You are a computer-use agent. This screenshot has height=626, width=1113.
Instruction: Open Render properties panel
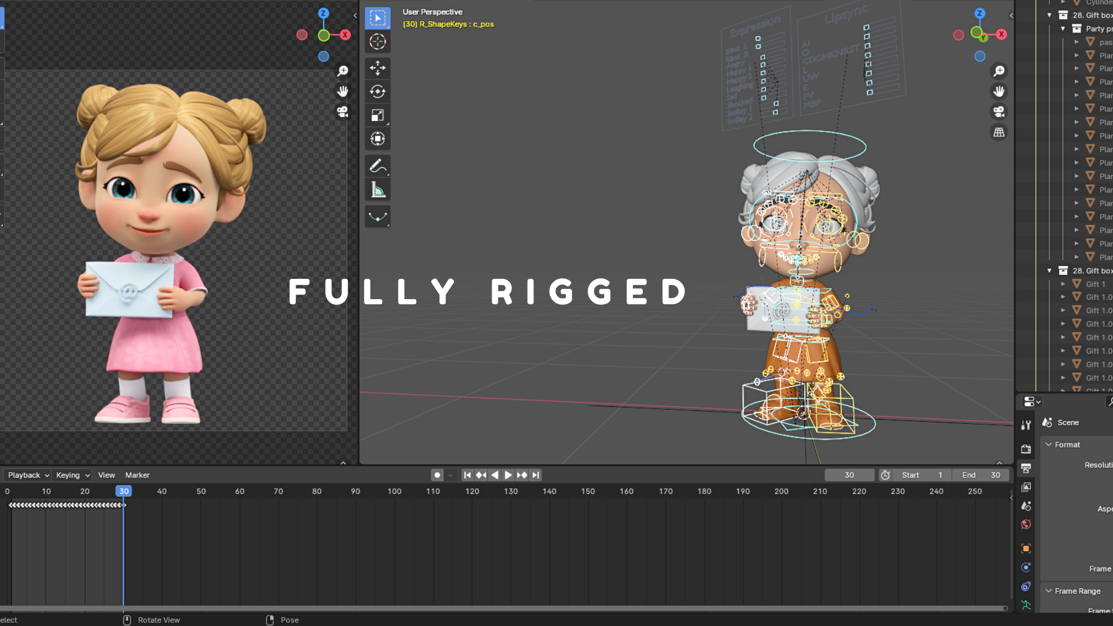tap(1026, 449)
